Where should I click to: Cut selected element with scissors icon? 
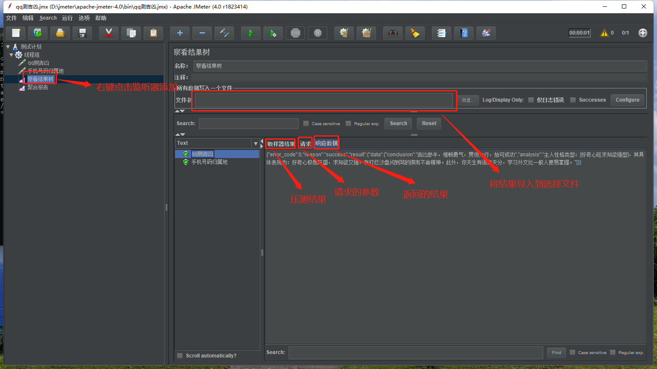pos(109,33)
